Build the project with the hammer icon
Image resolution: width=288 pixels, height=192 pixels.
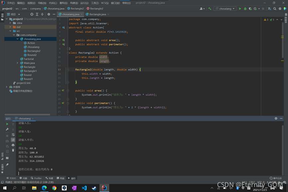209,9
